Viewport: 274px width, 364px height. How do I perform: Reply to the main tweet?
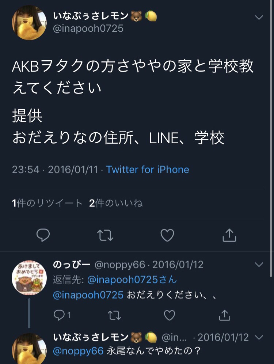43,235
